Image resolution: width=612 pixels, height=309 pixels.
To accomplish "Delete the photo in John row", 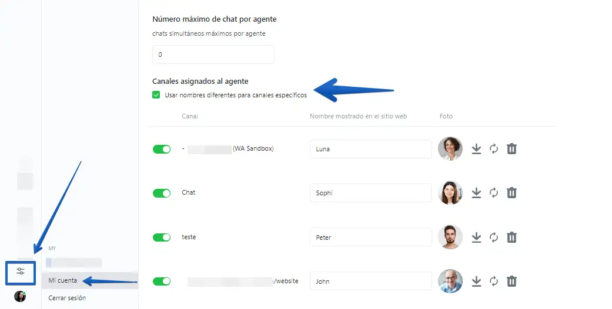I will (x=511, y=281).
